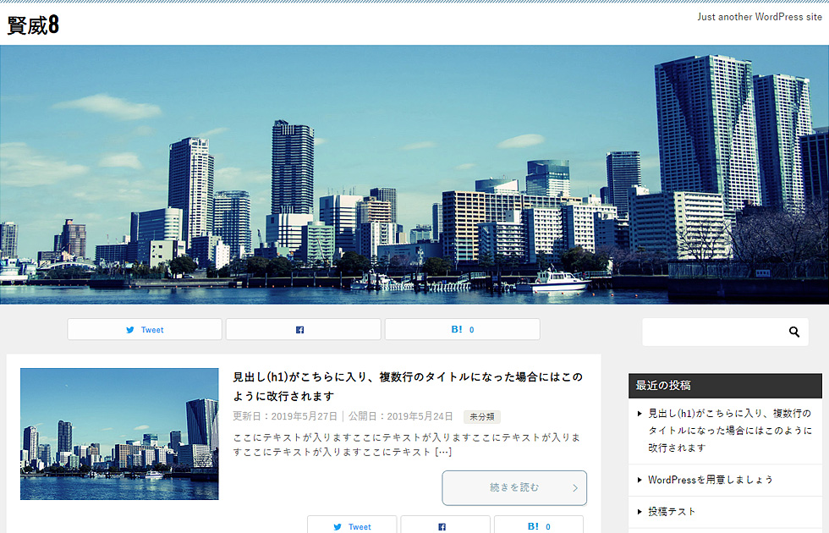Open the post title 見出し(h1)がこちらに入り
Image resolution: width=829 pixels, height=533 pixels.
point(408,387)
